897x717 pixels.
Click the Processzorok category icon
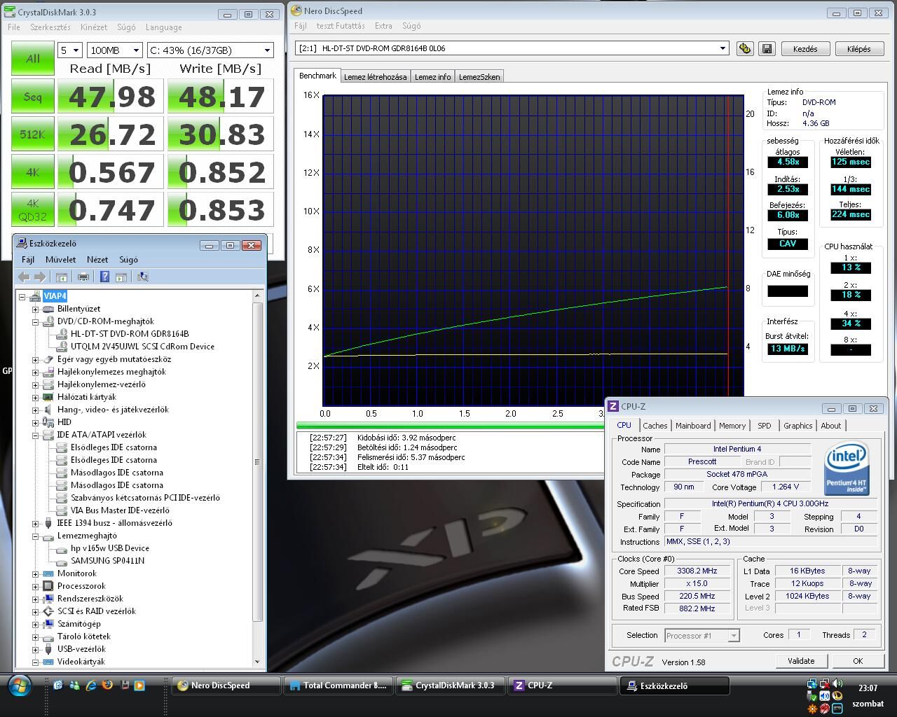point(48,586)
